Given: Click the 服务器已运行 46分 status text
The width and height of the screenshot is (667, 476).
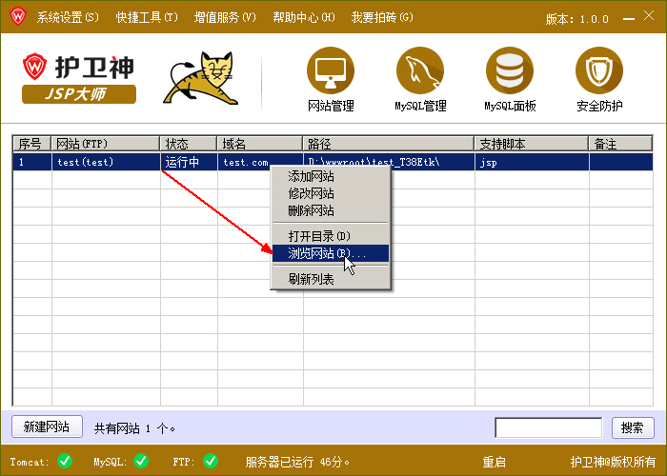Looking at the screenshot, I should 297,462.
